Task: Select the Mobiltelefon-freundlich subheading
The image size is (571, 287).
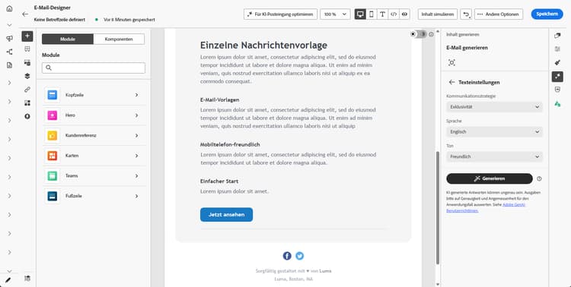Action: [x=230, y=144]
